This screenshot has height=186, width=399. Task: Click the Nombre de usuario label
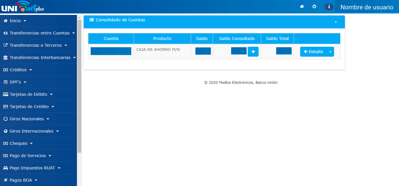[x=367, y=7]
